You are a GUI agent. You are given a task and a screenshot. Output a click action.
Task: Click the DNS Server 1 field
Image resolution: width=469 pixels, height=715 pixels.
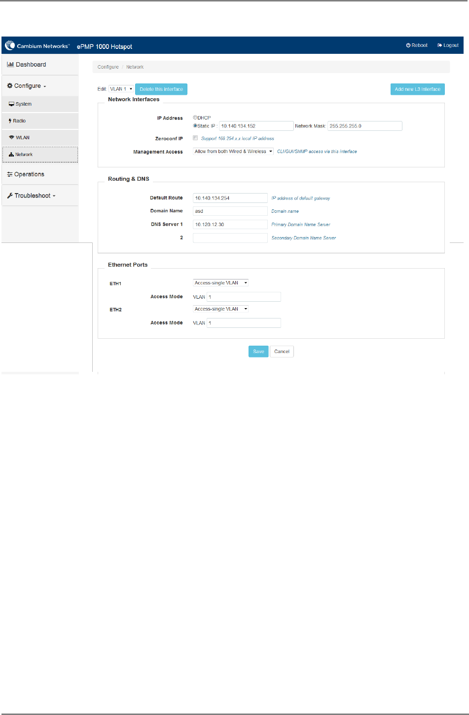(x=230, y=225)
